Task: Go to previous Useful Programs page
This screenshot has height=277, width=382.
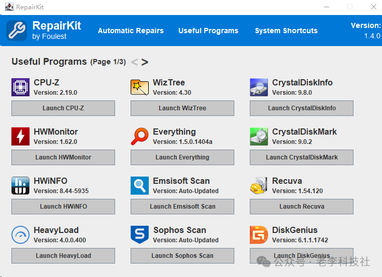Action: tap(134, 62)
